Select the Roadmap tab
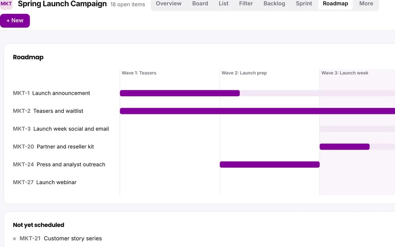The height and width of the screenshot is (247, 395). click(335, 4)
